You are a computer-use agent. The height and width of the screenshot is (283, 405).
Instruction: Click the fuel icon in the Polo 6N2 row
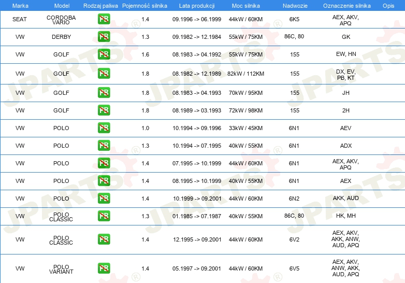(104, 198)
